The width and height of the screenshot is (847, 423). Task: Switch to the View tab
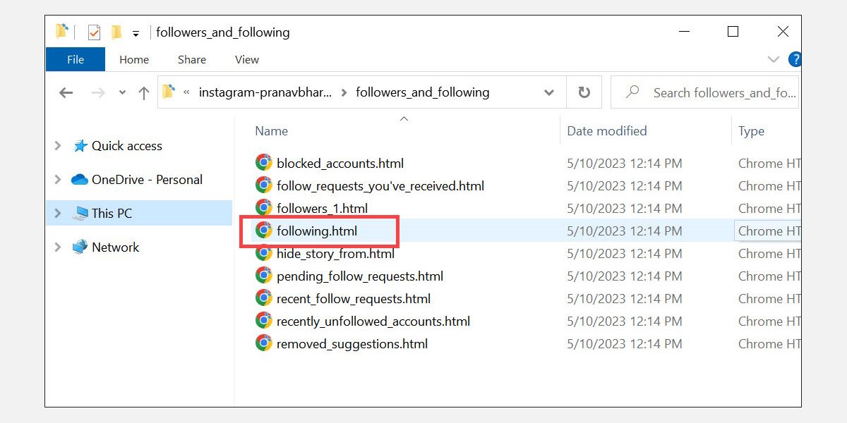pos(246,59)
